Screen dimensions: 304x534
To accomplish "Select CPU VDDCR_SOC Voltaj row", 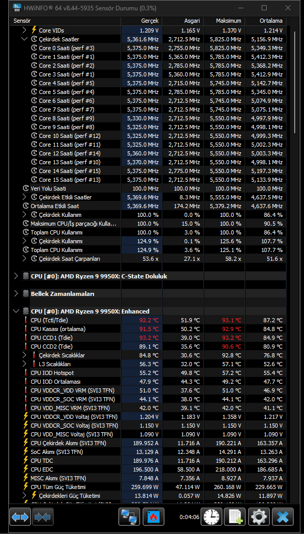I will 149,426.
